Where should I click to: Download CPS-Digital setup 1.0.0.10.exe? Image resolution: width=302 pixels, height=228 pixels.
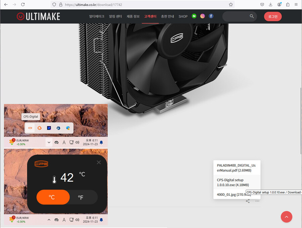click(x=233, y=182)
